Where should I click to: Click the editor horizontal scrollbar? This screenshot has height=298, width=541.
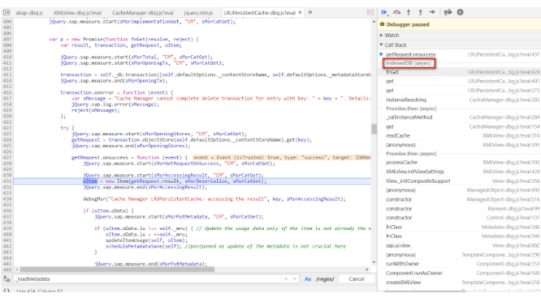tap(117, 270)
